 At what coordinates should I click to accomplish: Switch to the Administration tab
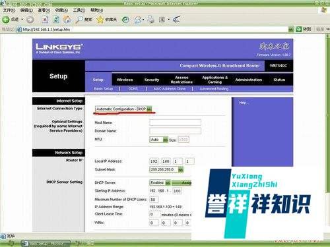pos(249,80)
